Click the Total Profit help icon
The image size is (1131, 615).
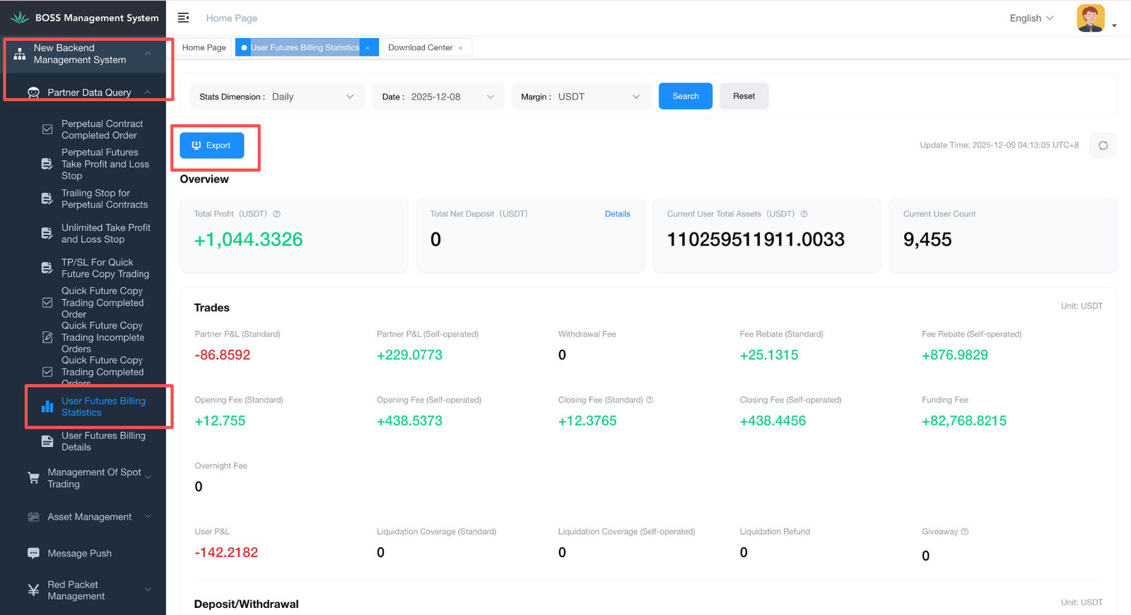[x=277, y=214]
